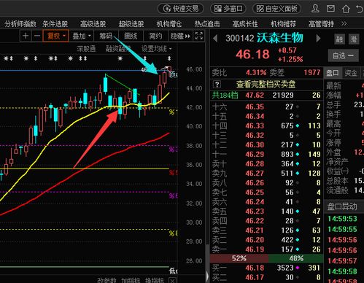Toggle the fullscreen chart icon
Viewport: 364px width, 283px height.
(x=199, y=36)
